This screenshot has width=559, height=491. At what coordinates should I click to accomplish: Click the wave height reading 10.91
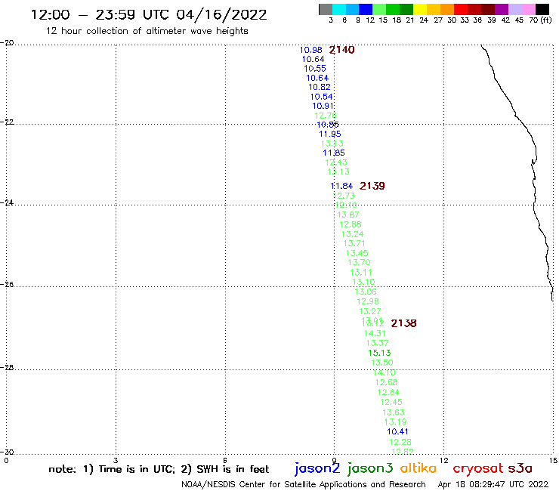(323, 106)
